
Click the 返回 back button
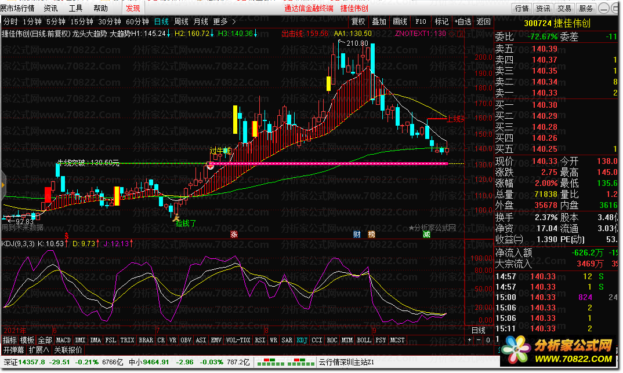coord(484,21)
